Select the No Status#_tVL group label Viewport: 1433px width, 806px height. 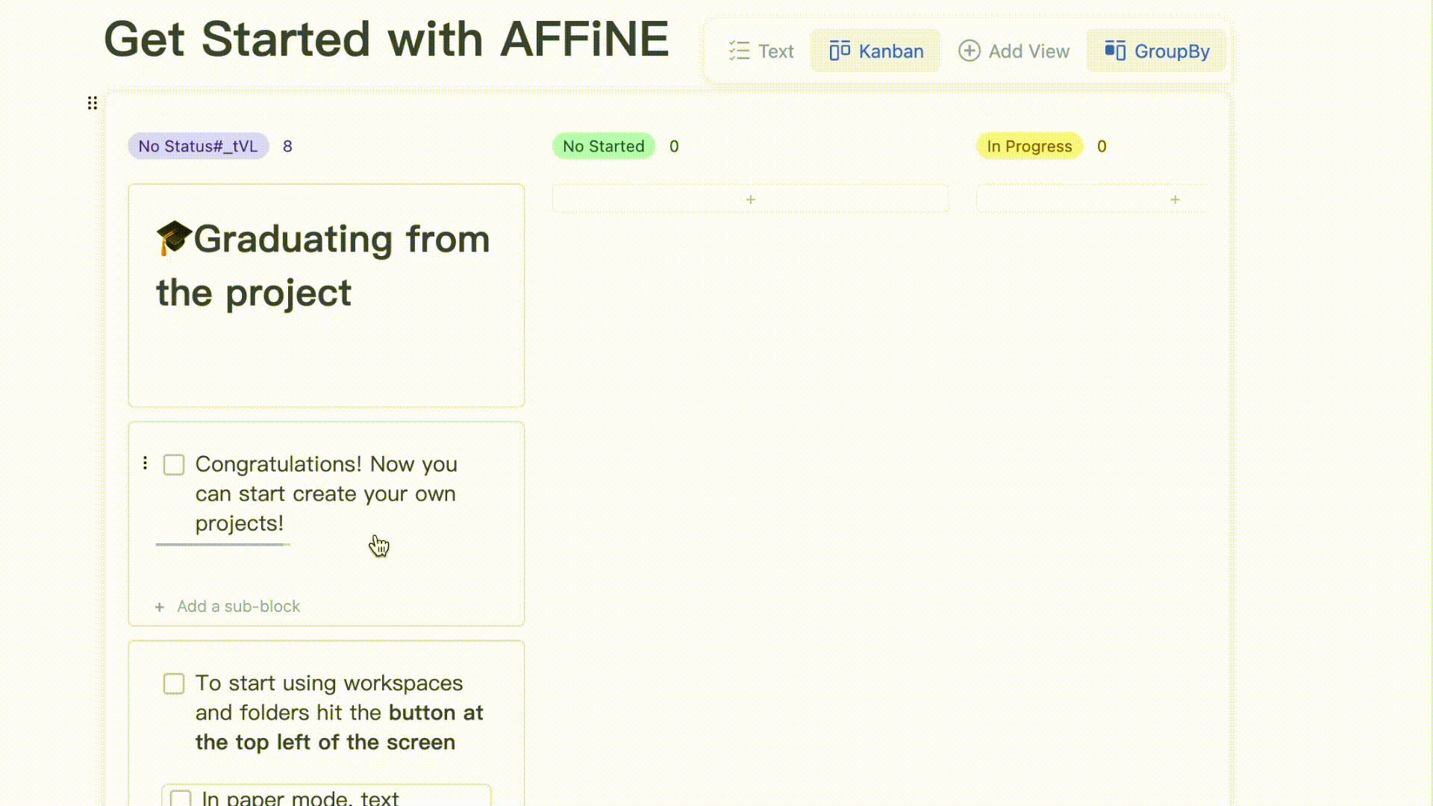[198, 146]
